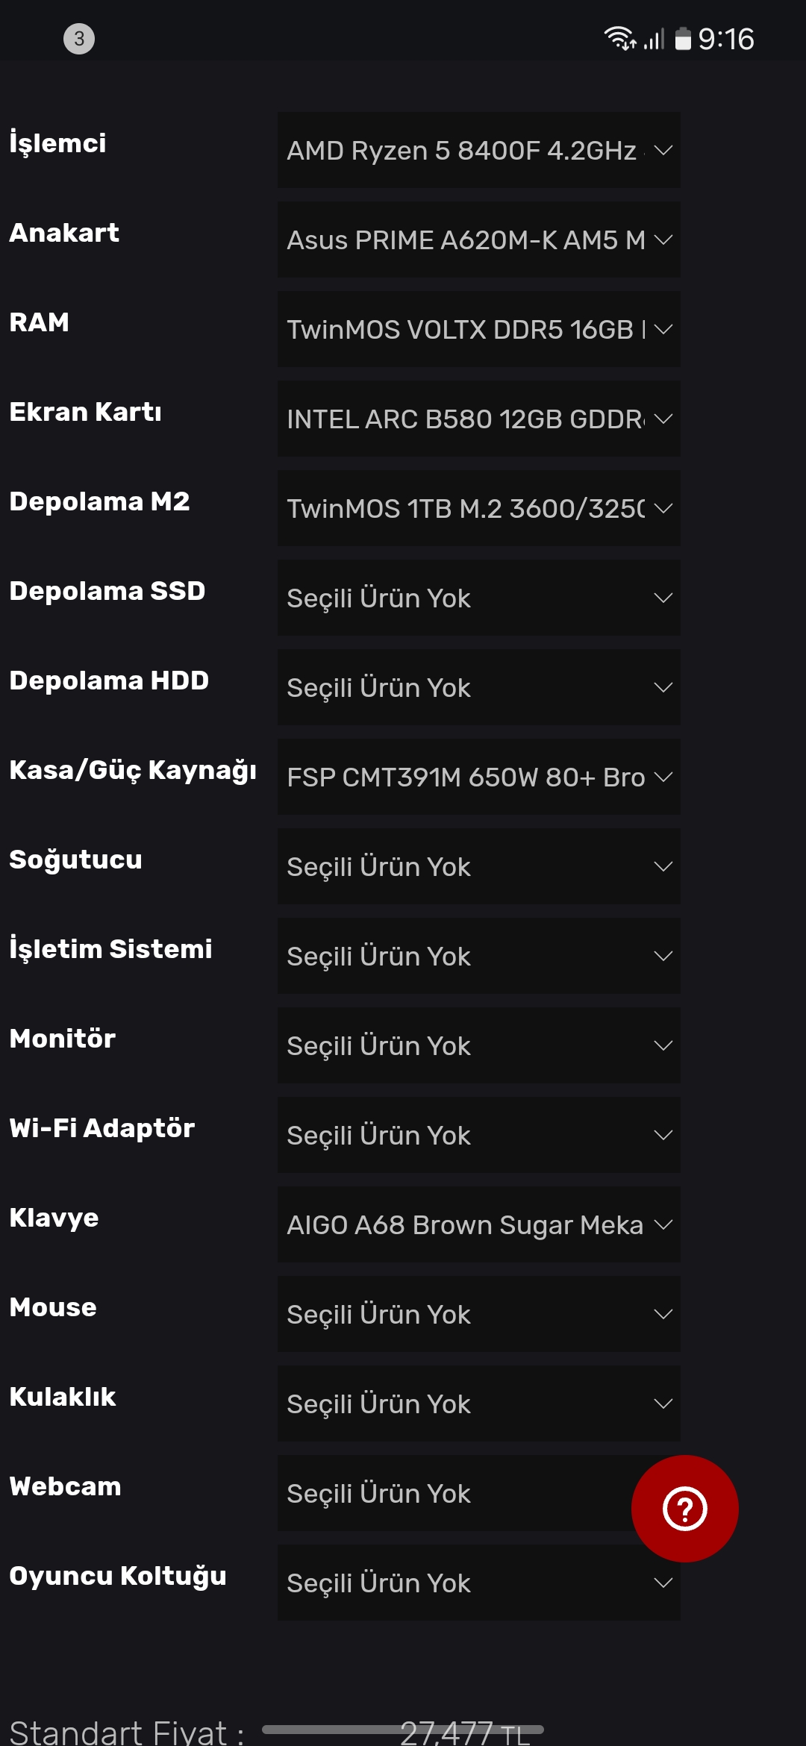The height and width of the screenshot is (1746, 806).
Task: Open the Kasa/Güç Kaynağı dropdown
Action: pyautogui.click(x=478, y=777)
